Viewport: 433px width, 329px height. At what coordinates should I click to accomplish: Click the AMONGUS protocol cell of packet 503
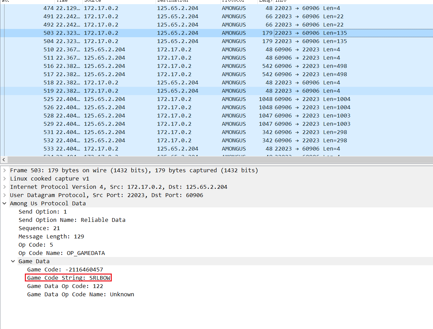point(234,33)
